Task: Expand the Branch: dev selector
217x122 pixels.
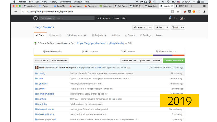Action: pos(41,60)
